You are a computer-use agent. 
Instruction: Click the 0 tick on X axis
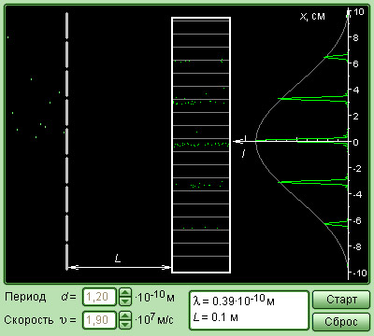pos(356,143)
